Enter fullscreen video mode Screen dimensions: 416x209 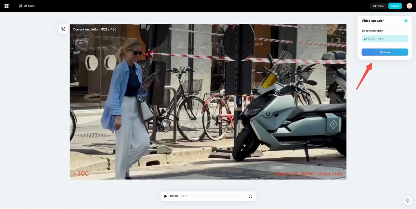pyautogui.click(x=250, y=196)
